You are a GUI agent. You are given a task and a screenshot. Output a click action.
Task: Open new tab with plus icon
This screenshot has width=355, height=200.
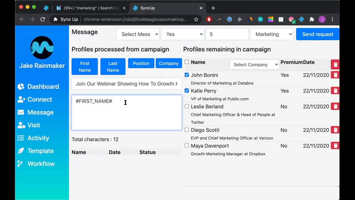tap(213, 8)
